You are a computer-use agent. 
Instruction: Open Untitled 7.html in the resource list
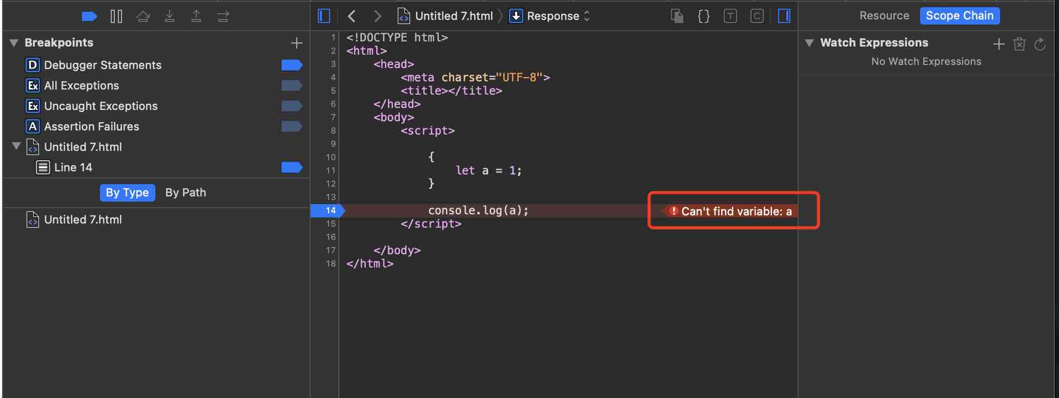pos(156,219)
